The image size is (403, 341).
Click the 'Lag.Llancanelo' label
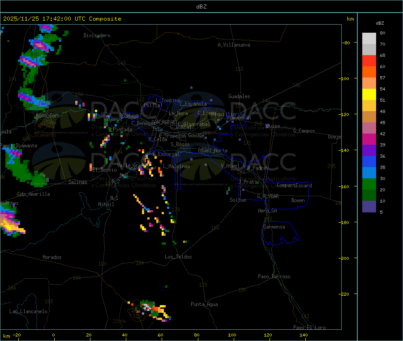(29, 311)
